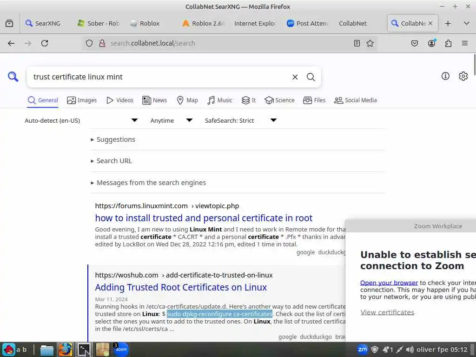The image size is (476, 357).
Task: Bookmark this page with the star icon
Action: [370, 43]
